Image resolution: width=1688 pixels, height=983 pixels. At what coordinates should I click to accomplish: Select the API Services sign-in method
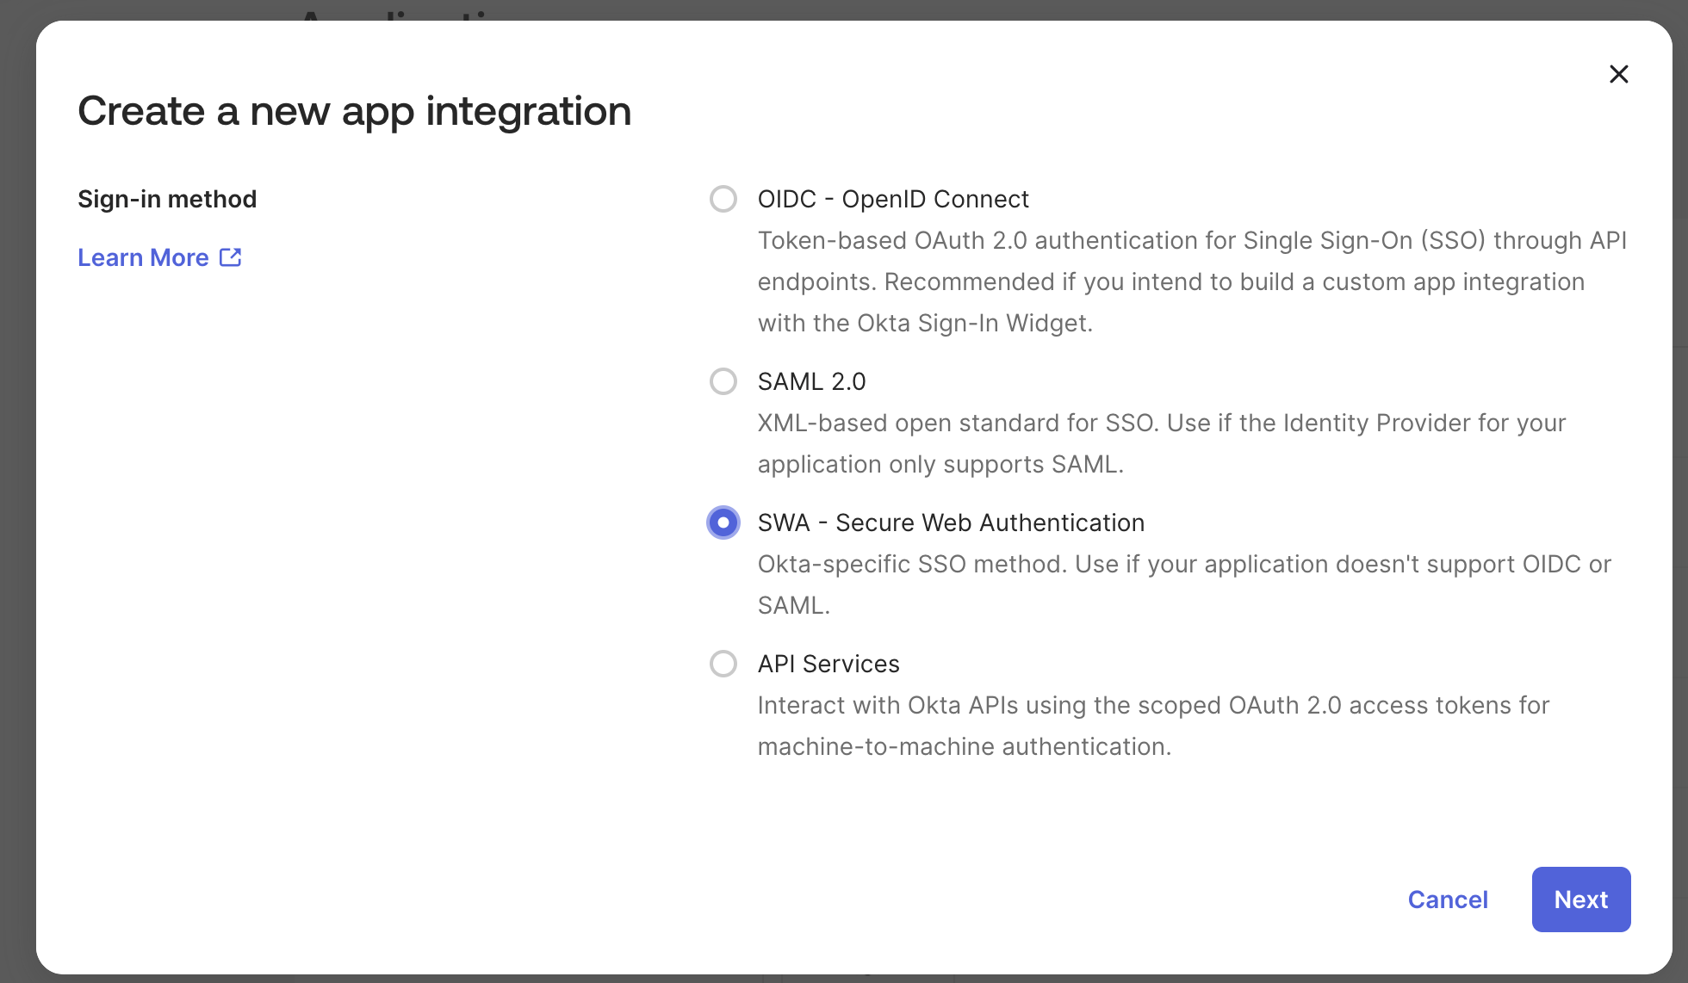(x=723, y=664)
